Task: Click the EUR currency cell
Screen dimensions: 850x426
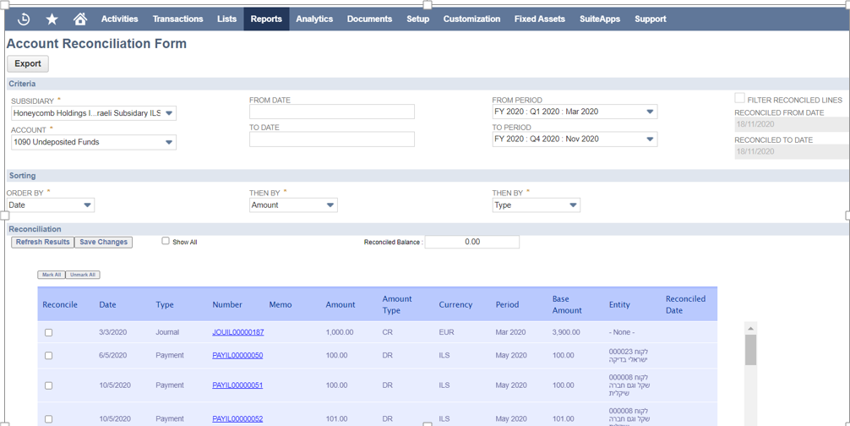Action: (447, 332)
